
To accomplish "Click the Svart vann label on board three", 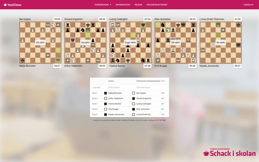I will pyautogui.click(x=131, y=43).
